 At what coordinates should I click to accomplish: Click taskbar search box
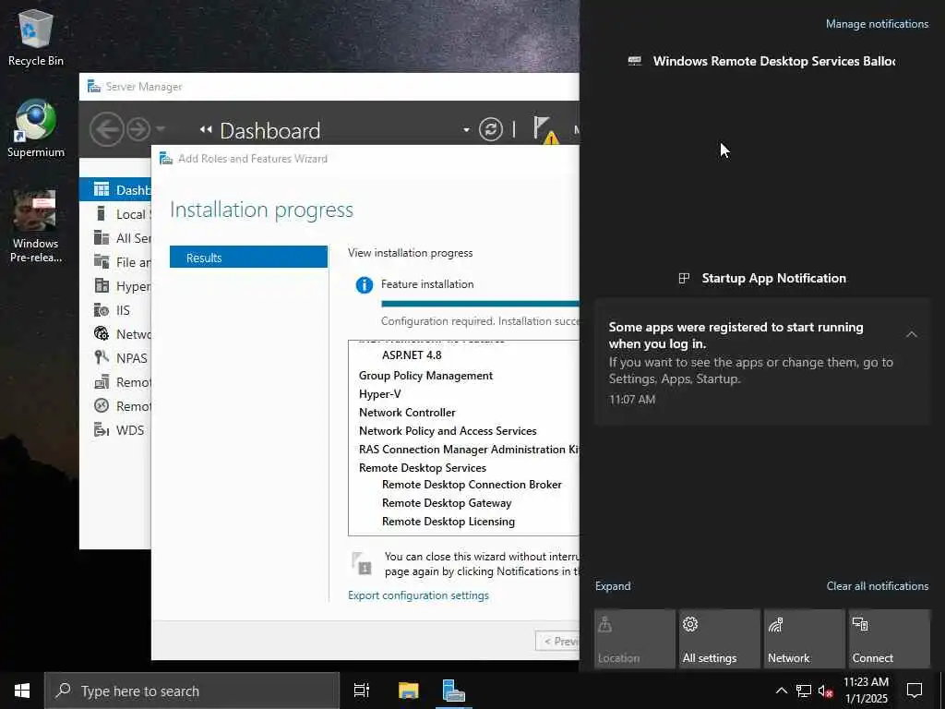(x=192, y=691)
